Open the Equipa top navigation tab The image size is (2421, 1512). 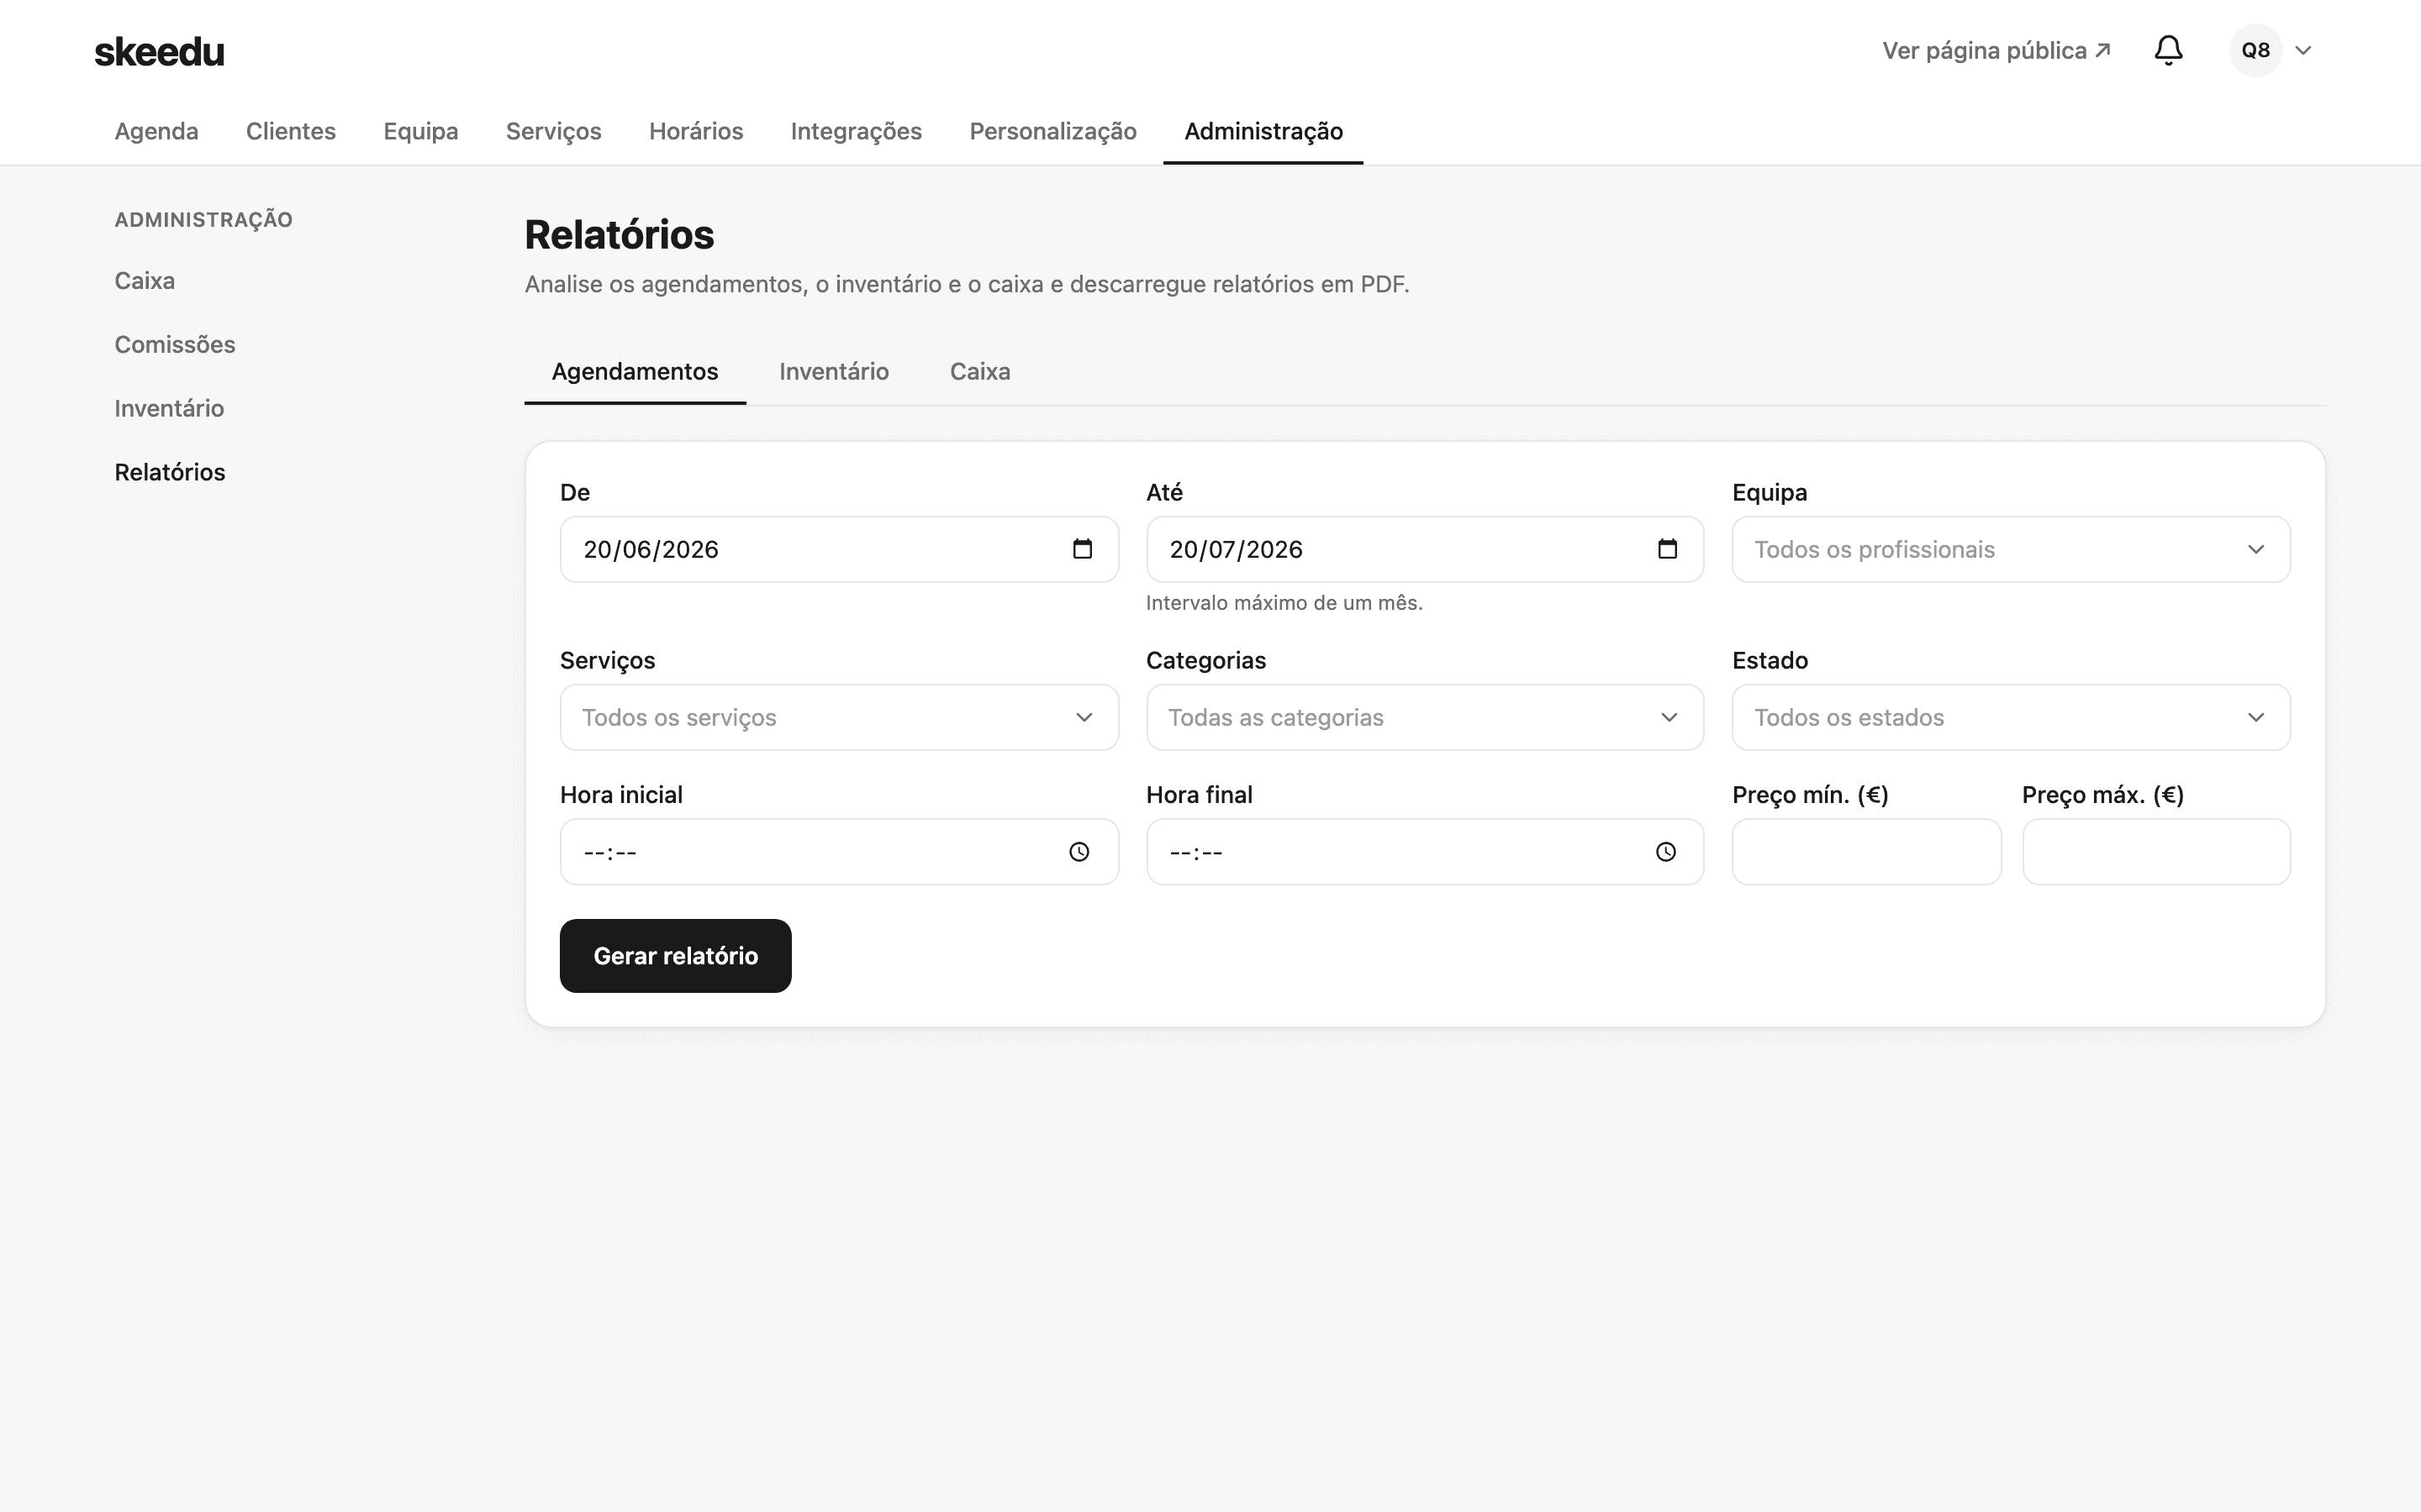point(420,131)
